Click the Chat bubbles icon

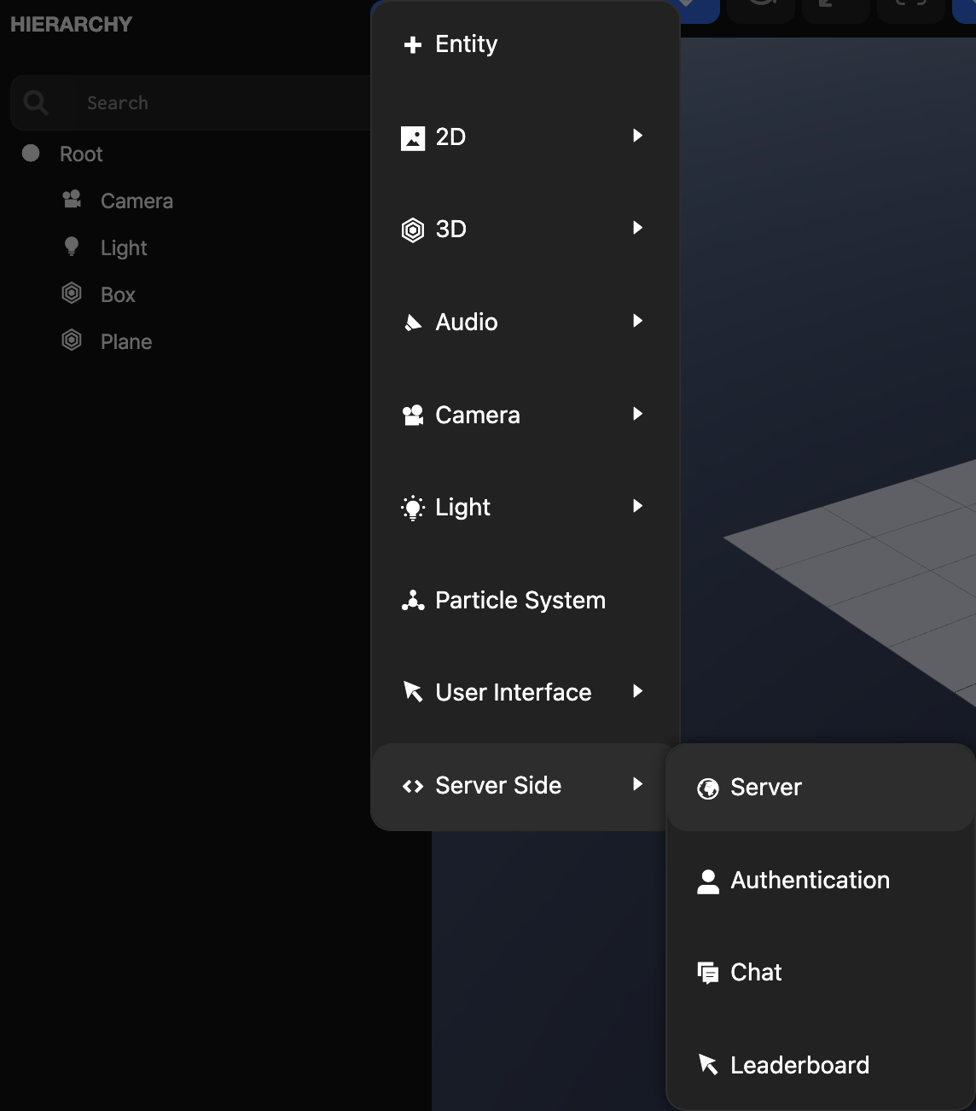708,973
